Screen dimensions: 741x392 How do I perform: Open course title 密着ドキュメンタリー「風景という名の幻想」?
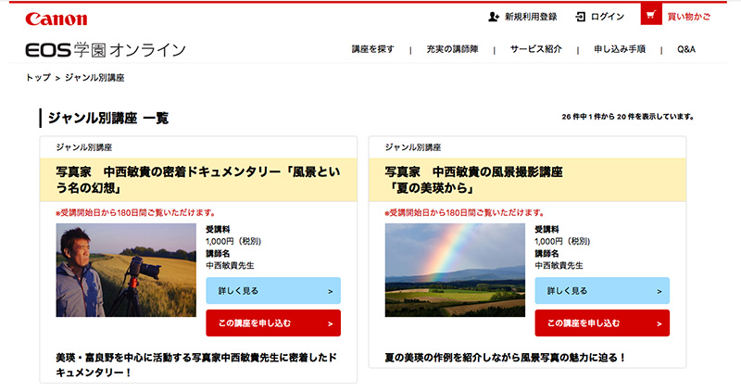coord(198,180)
